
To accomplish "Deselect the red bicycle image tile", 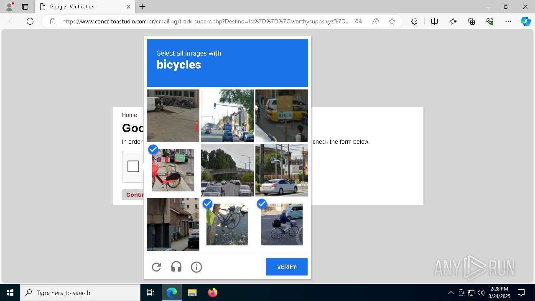I will 173,170.
